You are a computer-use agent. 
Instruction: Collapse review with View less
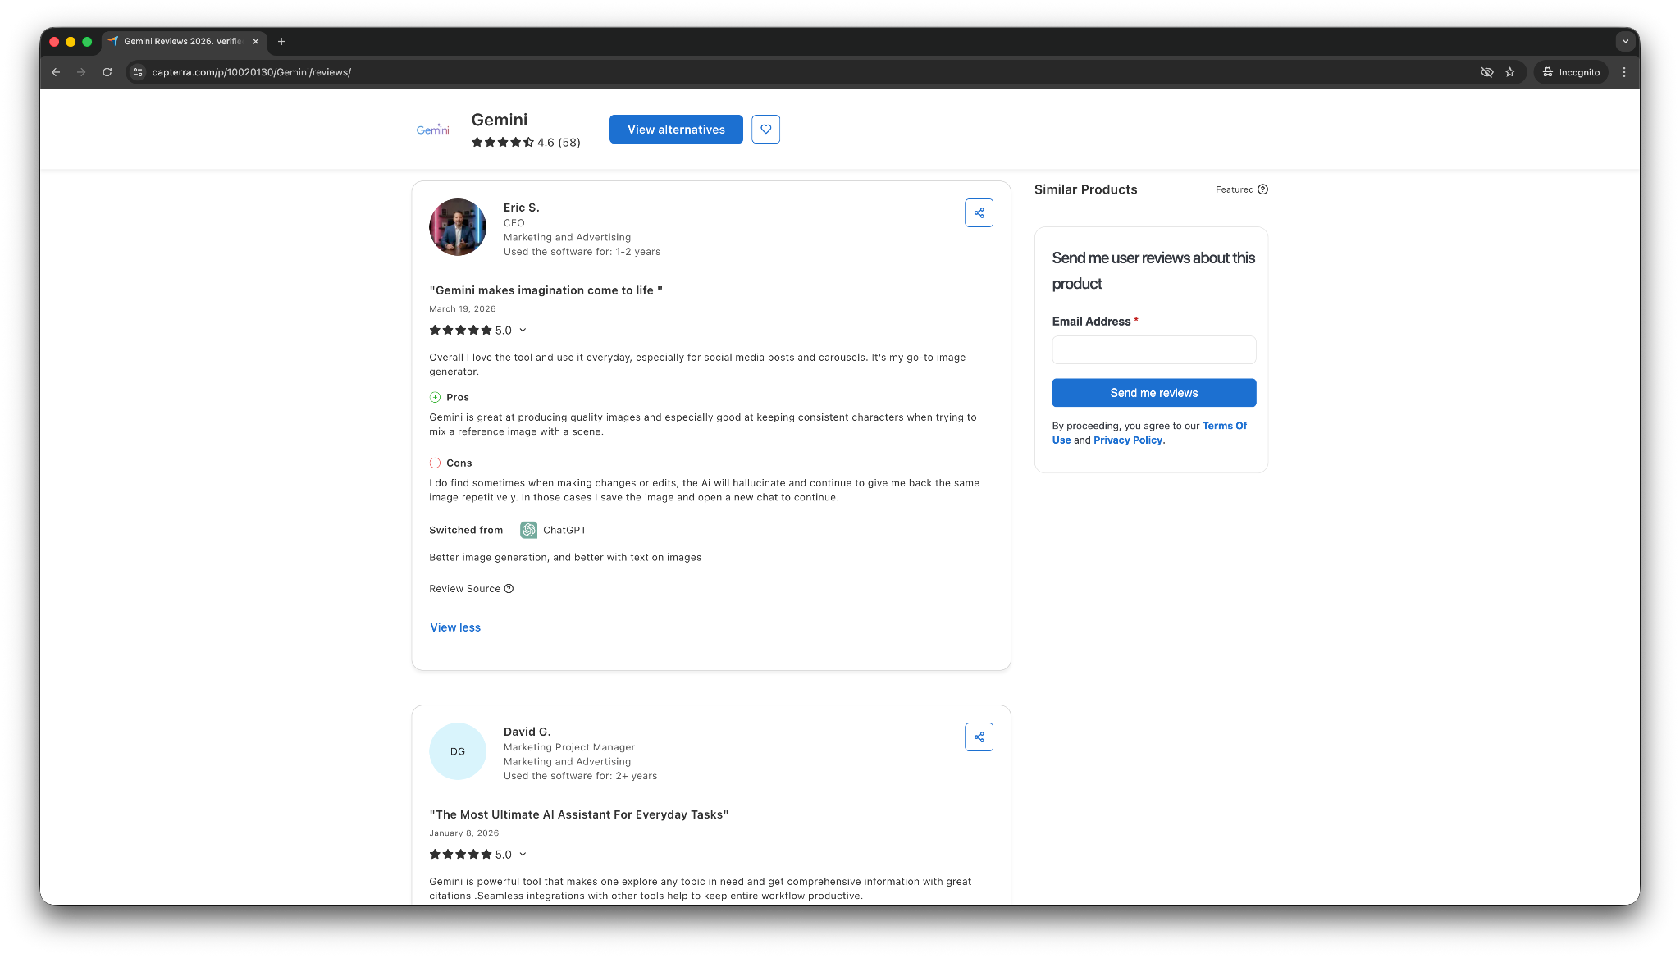(x=455, y=627)
